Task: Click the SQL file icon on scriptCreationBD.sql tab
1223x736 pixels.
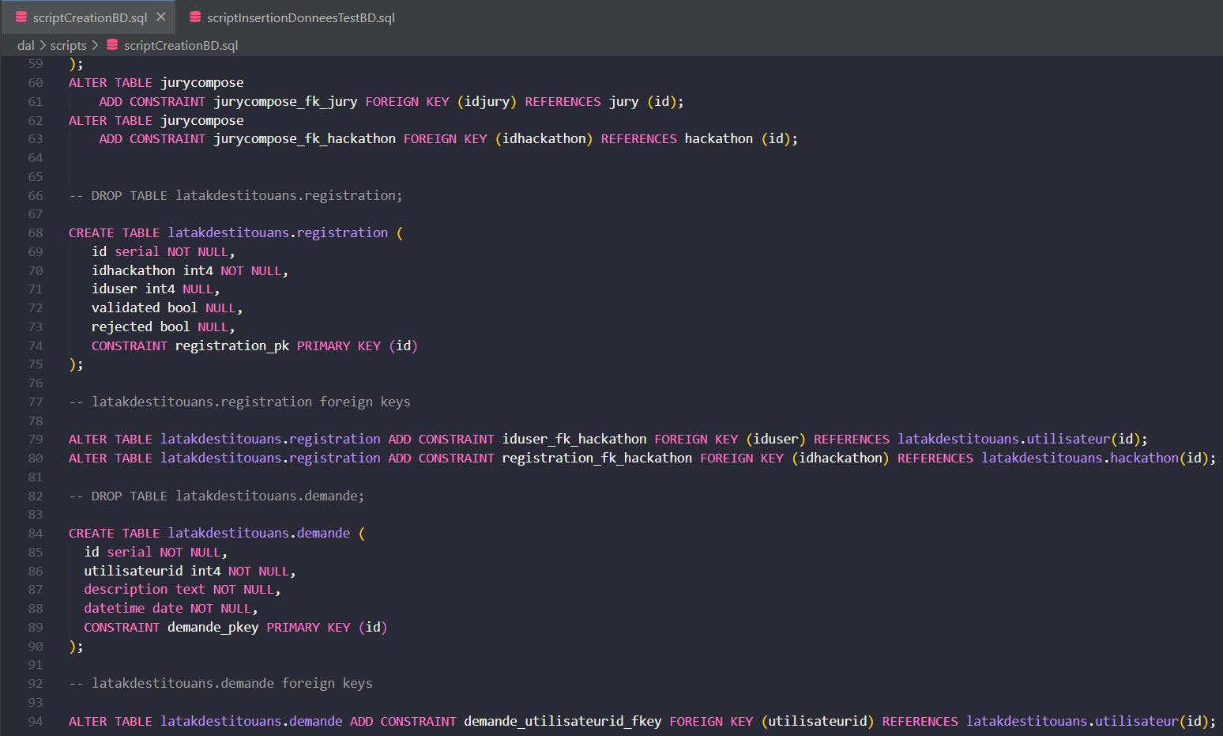Action: pos(21,17)
